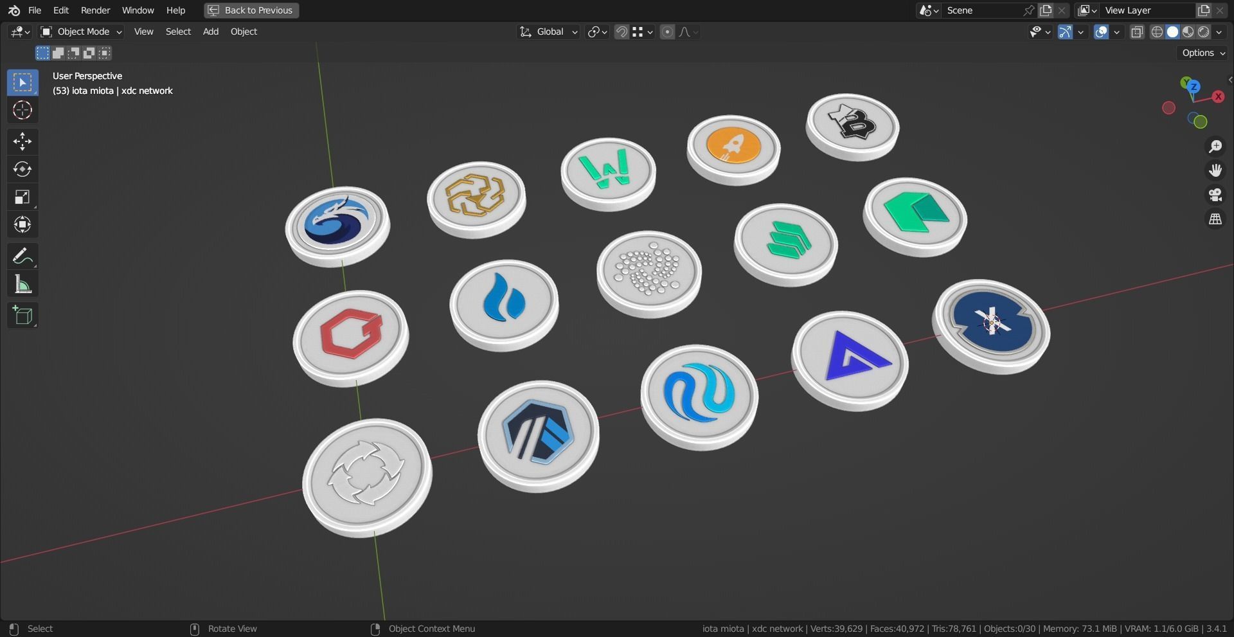Open the Object menu
This screenshot has width=1234, height=637.
point(244,31)
